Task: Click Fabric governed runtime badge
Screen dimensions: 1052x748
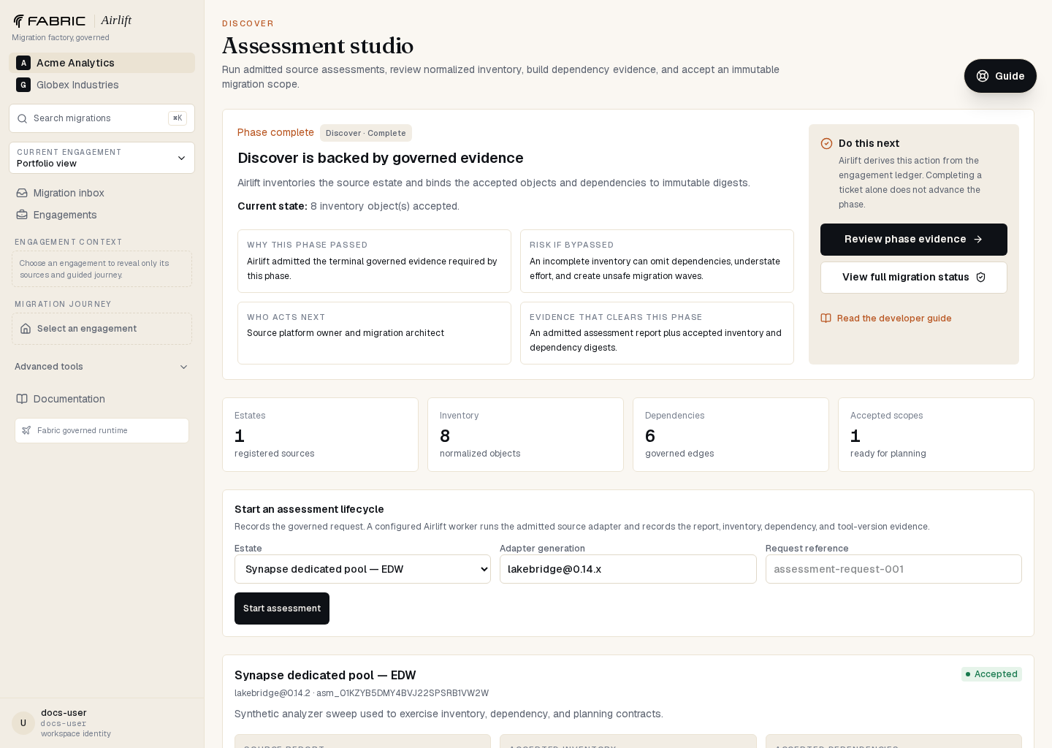Action: pos(102,431)
